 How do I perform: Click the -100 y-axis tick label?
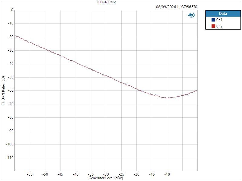click(x=10, y=144)
